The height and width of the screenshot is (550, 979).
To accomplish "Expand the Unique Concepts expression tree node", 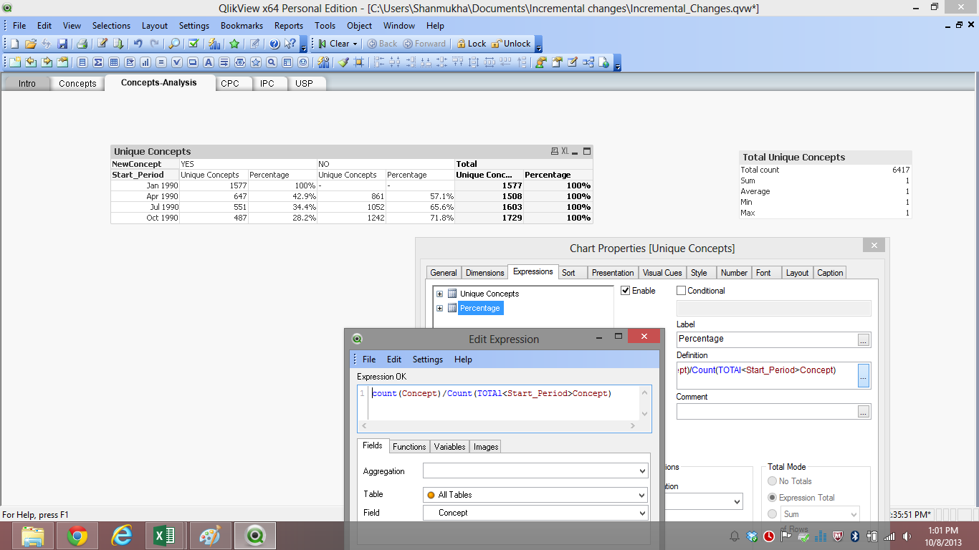I will [439, 294].
